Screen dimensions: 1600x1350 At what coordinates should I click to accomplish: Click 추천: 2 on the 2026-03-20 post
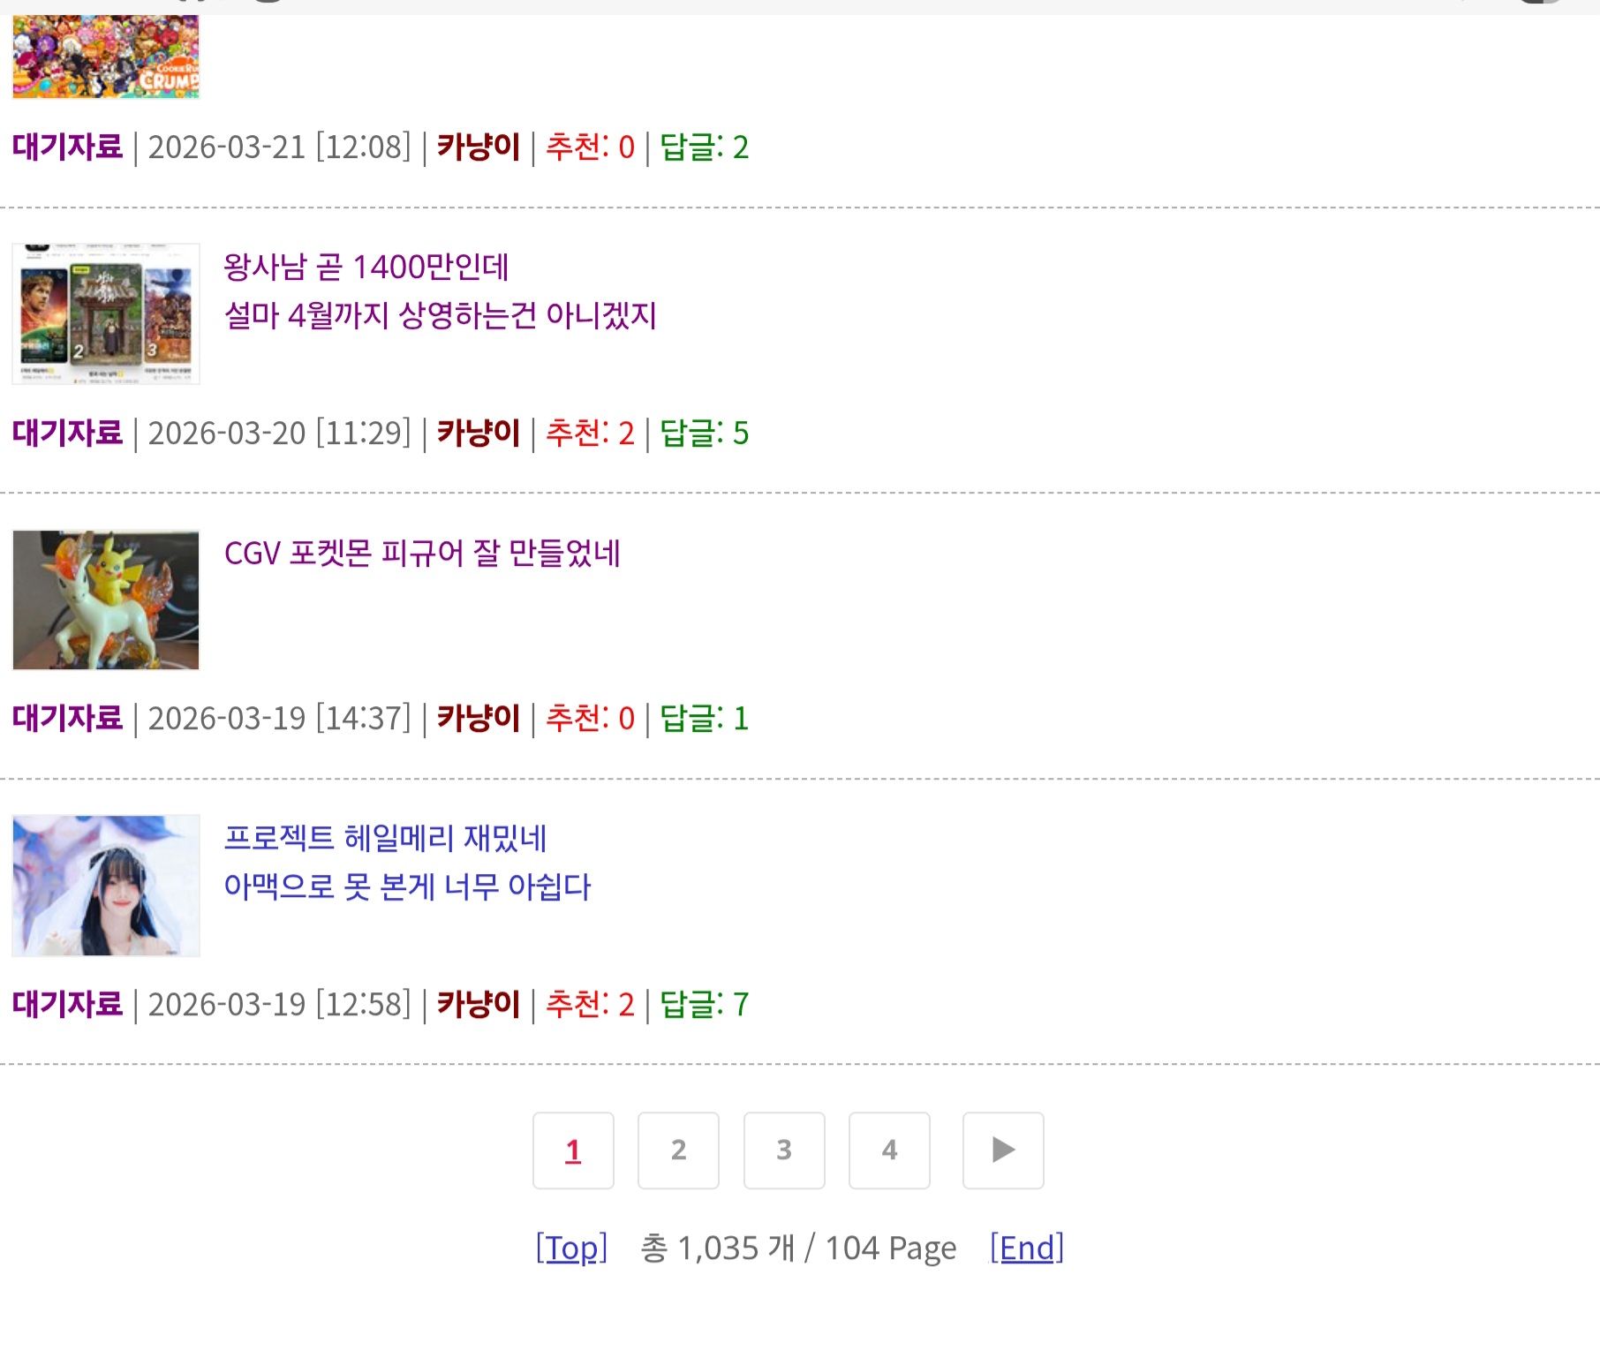(590, 433)
